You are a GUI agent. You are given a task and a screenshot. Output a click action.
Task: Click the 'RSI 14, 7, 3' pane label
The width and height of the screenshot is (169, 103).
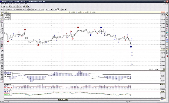[8, 90]
